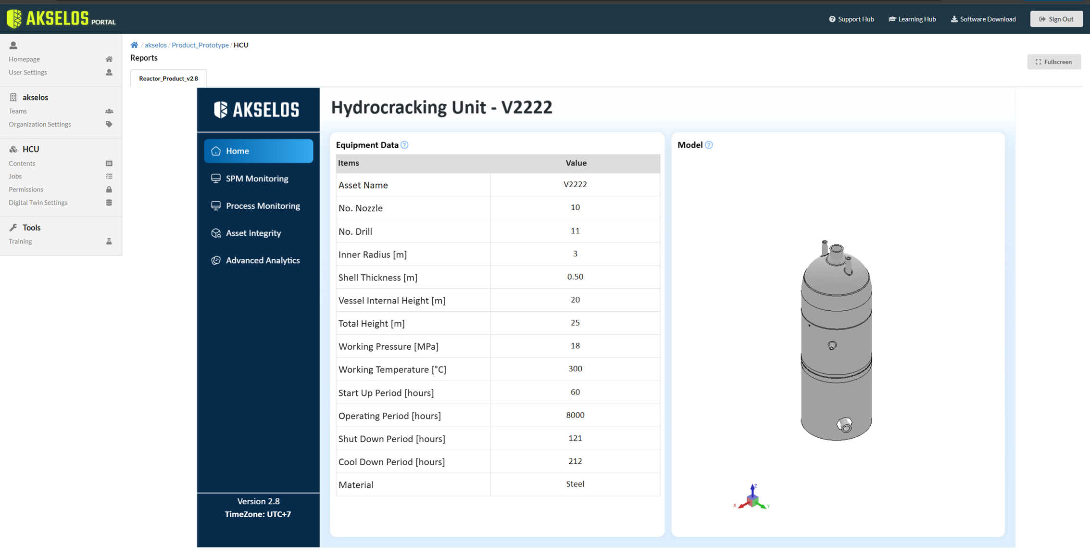
Task: Click the Sign Out button
Action: 1056,19
